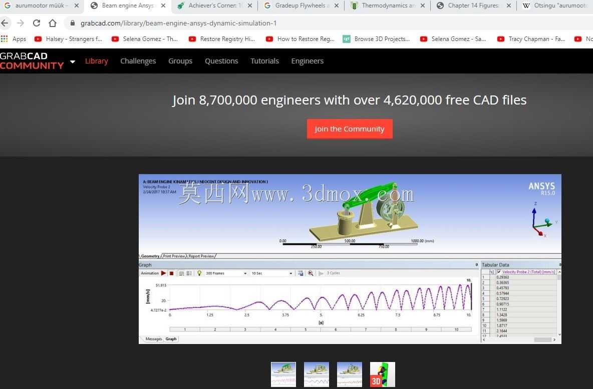Open the Library section
The height and width of the screenshot is (389, 593).
point(97,61)
